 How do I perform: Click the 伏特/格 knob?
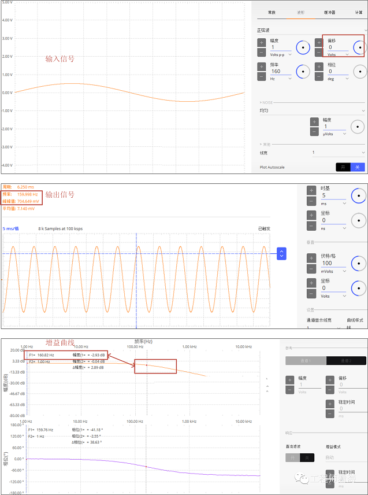[x=359, y=263]
